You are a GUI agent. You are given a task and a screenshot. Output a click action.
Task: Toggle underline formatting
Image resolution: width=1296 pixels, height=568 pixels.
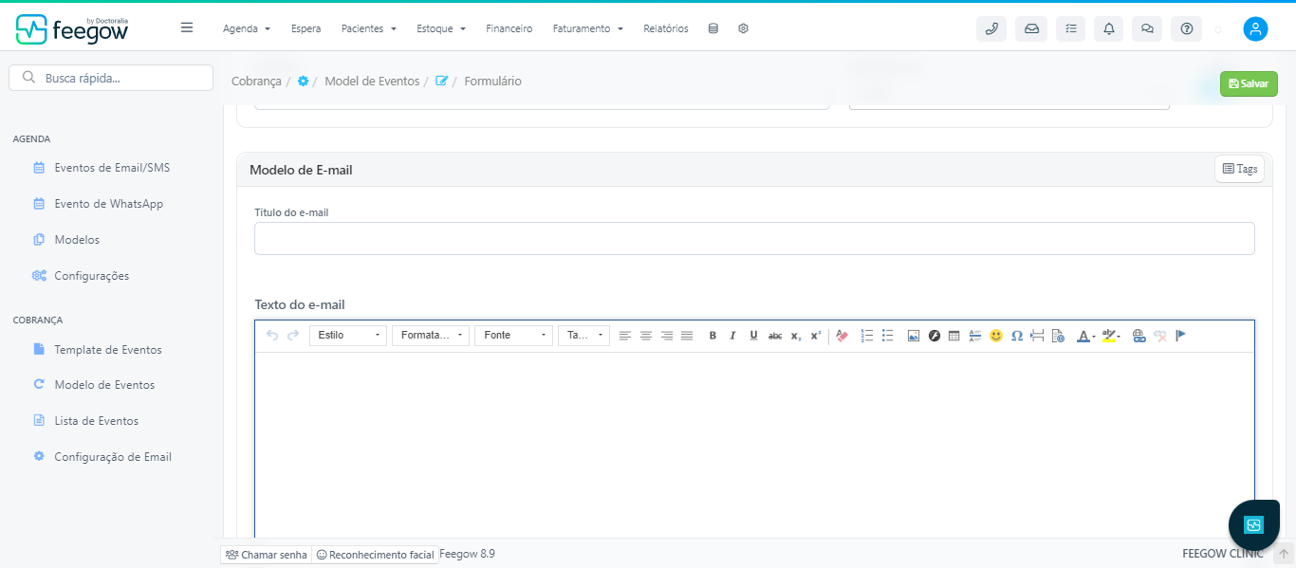[753, 336]
